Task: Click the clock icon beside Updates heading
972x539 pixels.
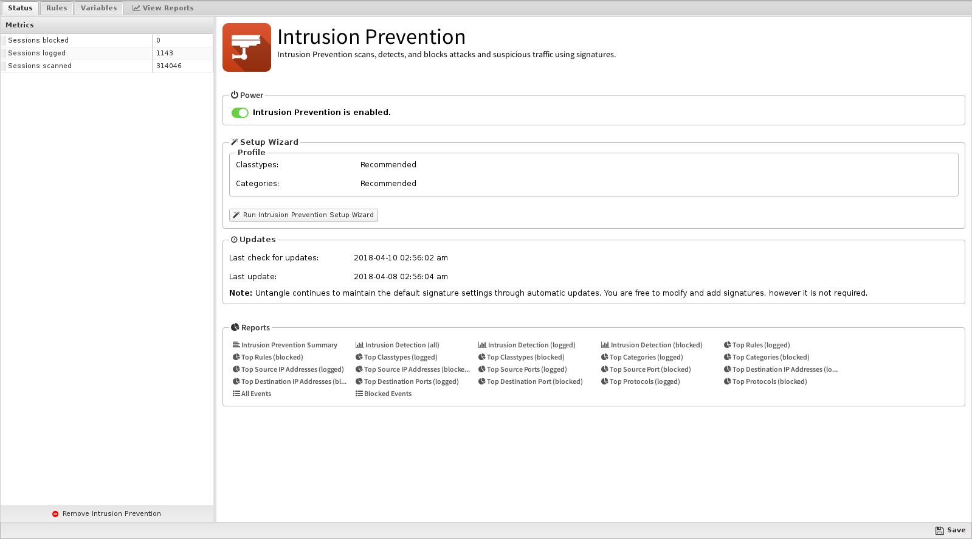Action: (234, 240)
